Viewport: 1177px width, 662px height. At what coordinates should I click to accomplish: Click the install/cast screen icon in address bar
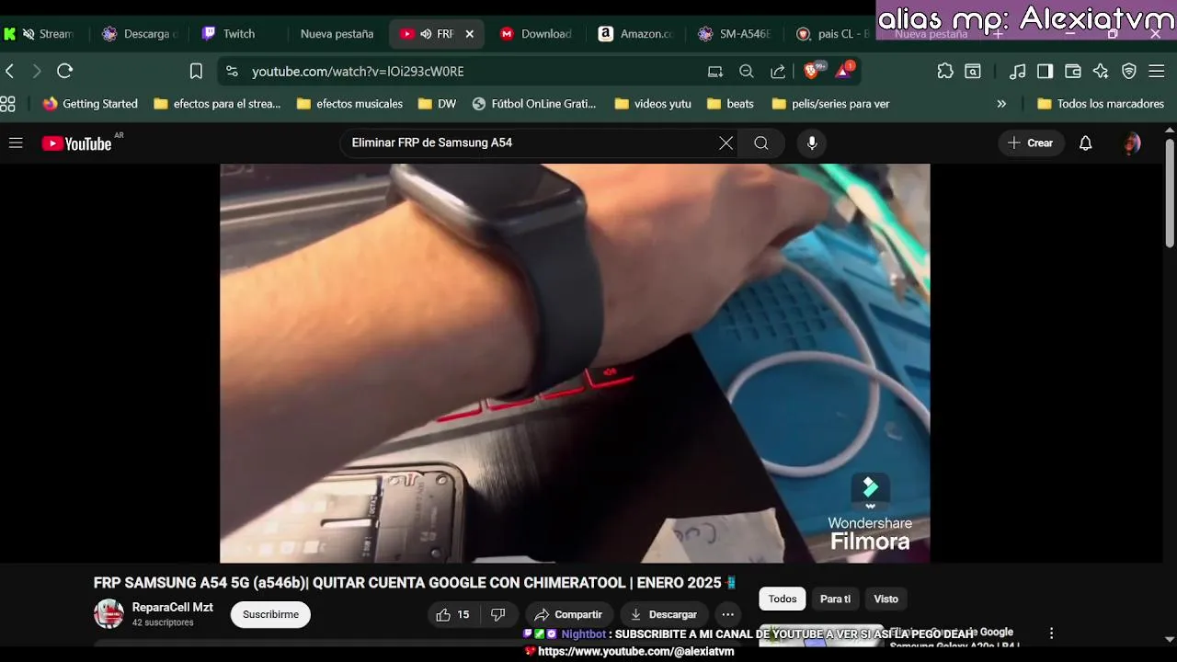click(715, 71)
